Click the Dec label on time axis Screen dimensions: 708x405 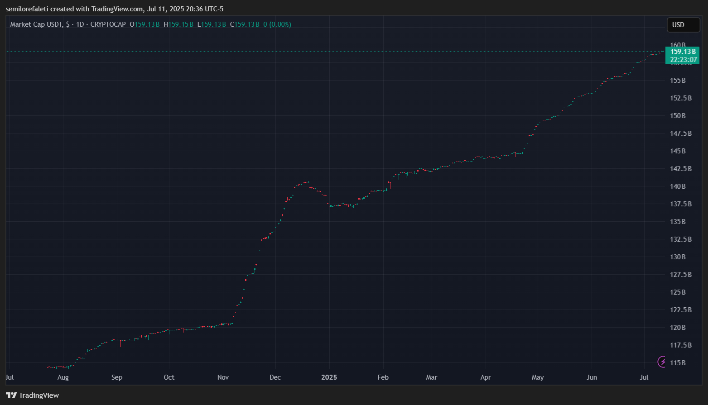275,377
